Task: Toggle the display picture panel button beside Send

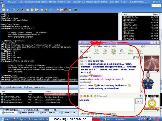Action: point(141,96)
